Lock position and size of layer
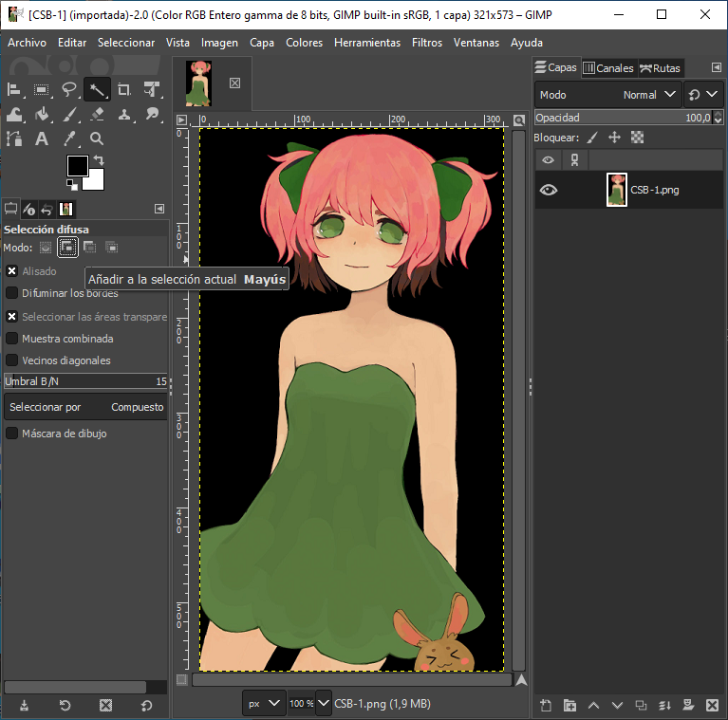728x720 pixels. [614, 138]
